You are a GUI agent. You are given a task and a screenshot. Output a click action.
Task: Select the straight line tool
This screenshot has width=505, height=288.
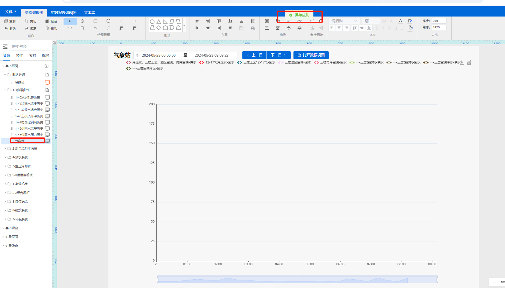click(x=121, y=21)
